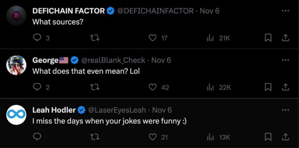Retweet the 'What sources?' post
The image size is (299, 148).
[95, 38]
